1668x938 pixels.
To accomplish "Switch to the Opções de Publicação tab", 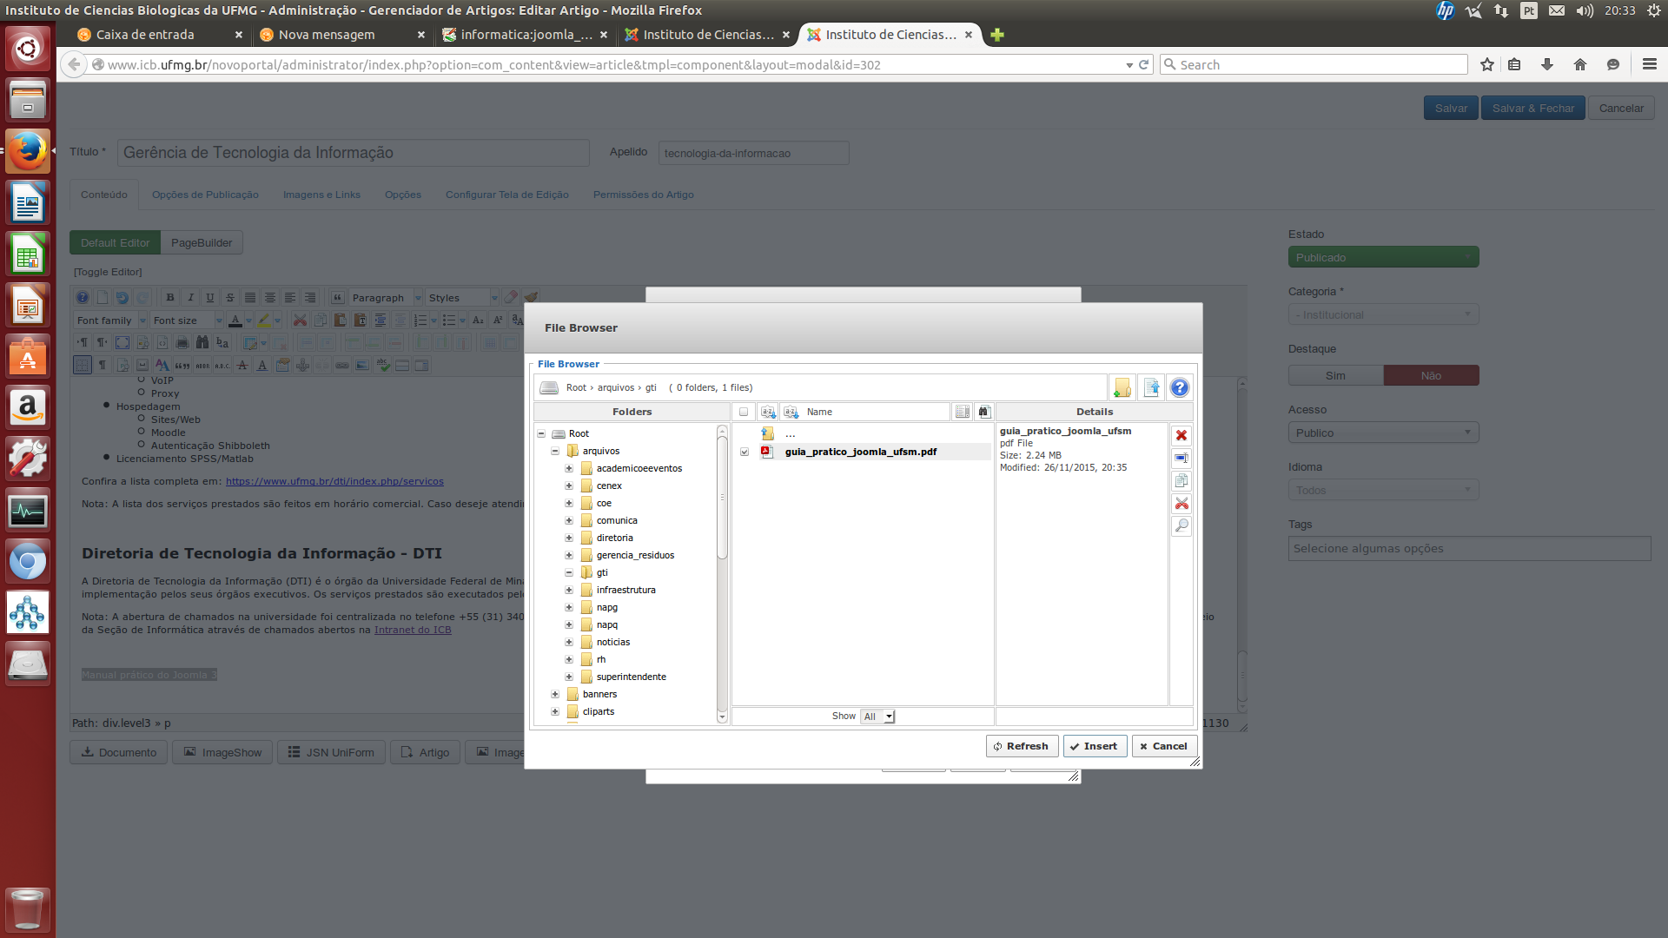I will [x=205, y=195].
